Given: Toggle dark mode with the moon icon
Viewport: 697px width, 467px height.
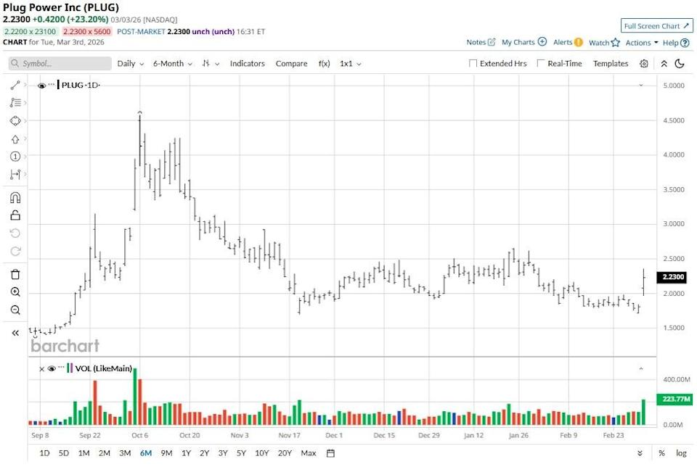Looking at the screenshot, I should (679, 64).
